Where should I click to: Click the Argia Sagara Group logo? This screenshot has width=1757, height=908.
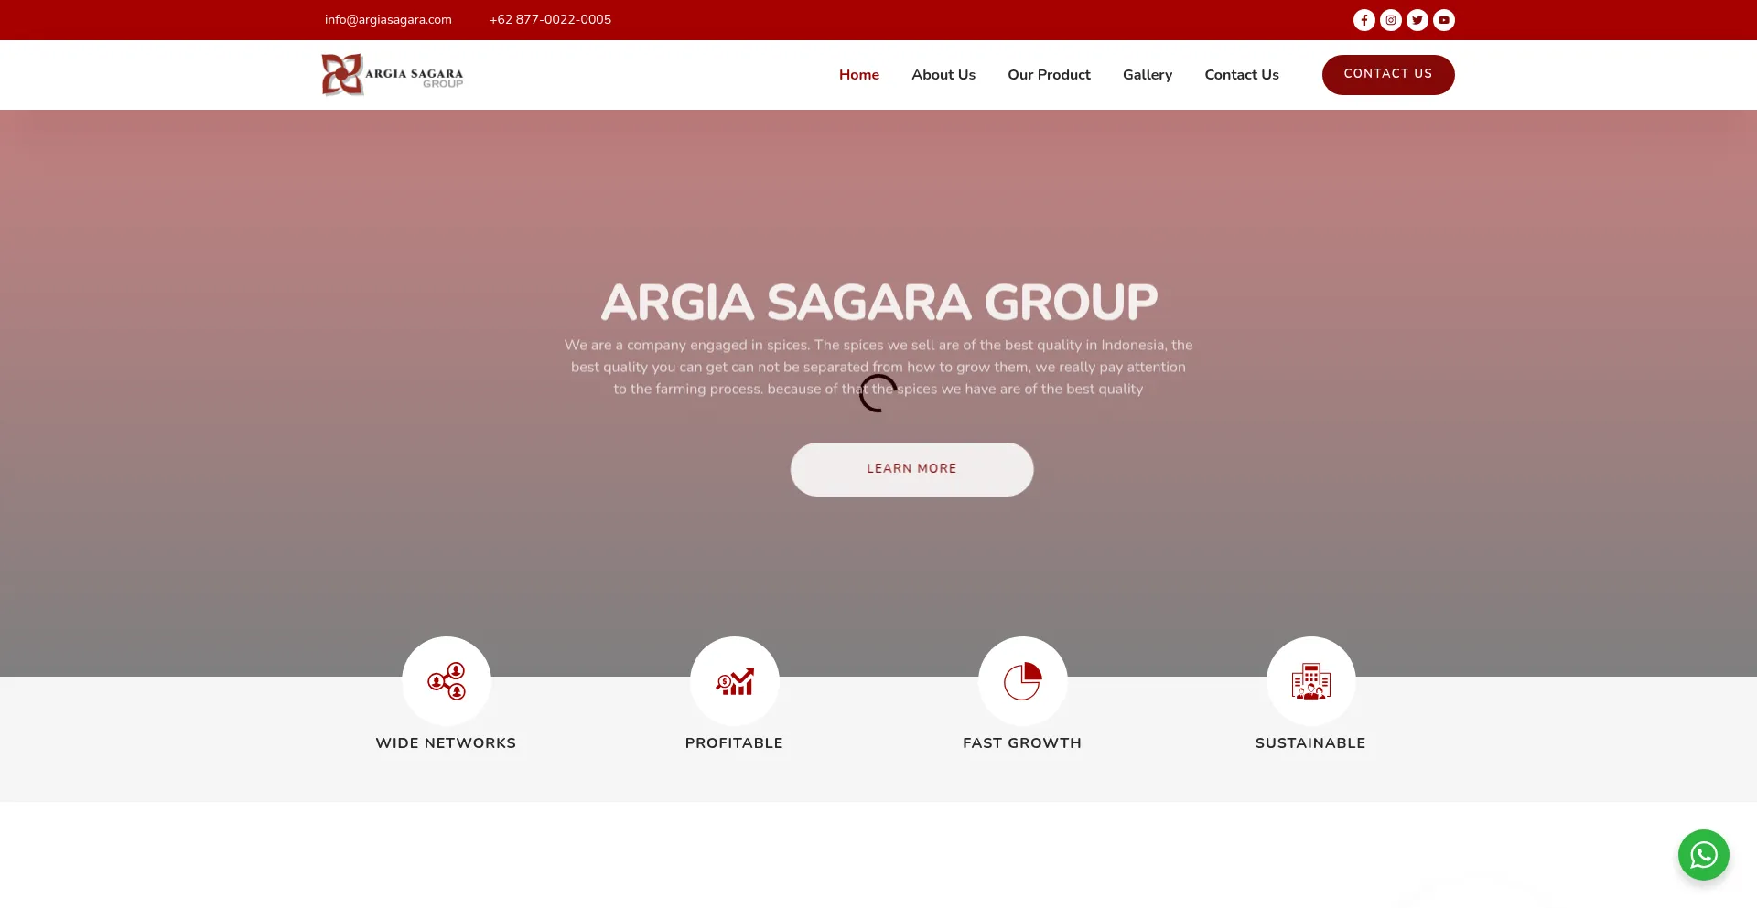(x=393, y=75)
